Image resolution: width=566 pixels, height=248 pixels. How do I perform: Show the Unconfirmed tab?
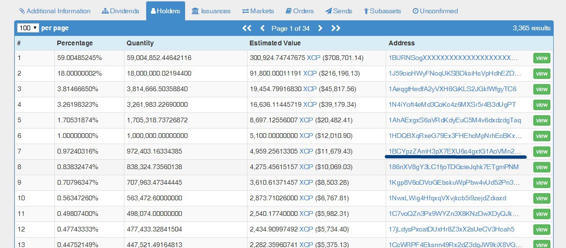(435, 11)
